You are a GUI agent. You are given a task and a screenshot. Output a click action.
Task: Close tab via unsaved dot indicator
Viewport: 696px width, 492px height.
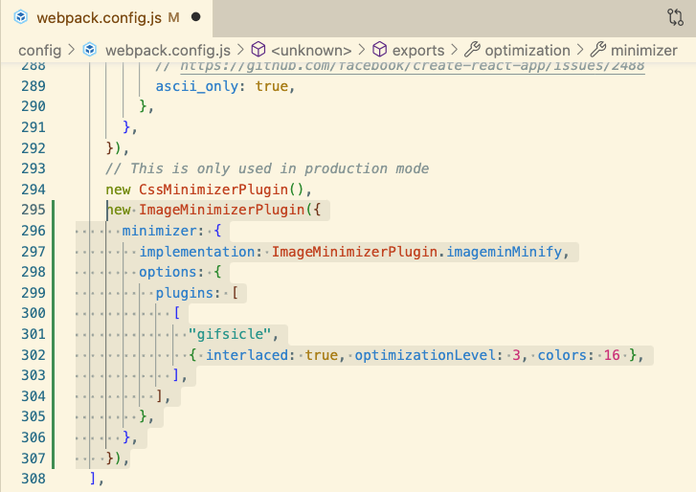tap(195, 17)
